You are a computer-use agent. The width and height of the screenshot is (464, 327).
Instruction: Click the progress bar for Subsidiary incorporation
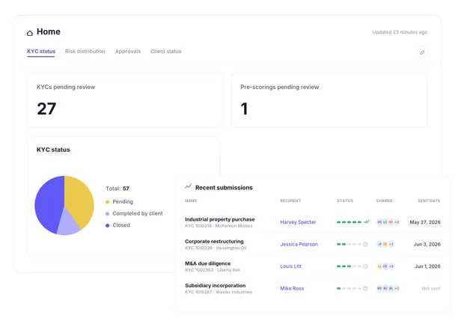[x=349, y=288]
